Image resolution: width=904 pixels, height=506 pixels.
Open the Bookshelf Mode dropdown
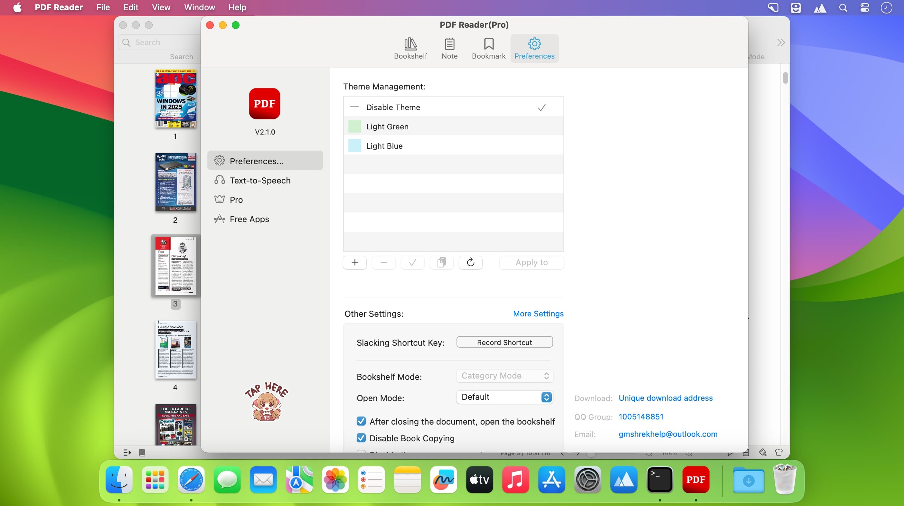[x=505, y=376]
